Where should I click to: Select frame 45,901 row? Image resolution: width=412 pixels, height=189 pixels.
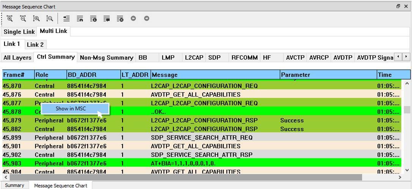pyautogui.click(x=202, y=146)
